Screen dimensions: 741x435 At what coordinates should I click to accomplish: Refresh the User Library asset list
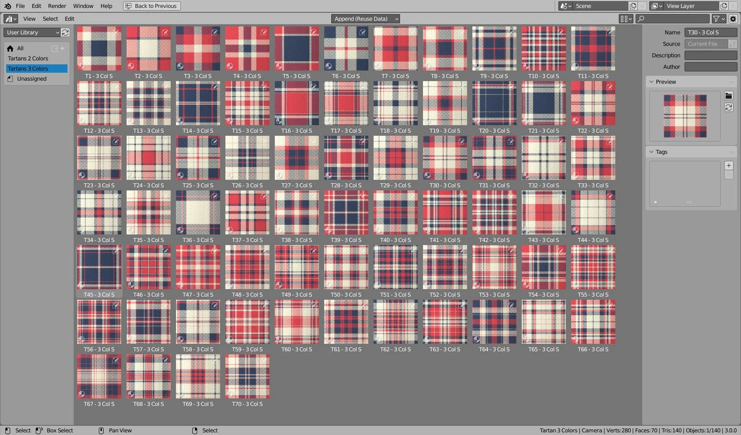pos(65,32)
